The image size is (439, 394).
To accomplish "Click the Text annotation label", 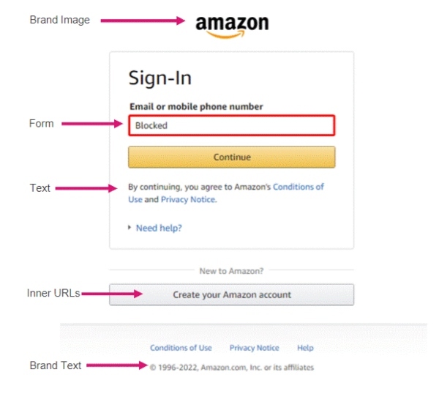I will click(x=40, y=188).
